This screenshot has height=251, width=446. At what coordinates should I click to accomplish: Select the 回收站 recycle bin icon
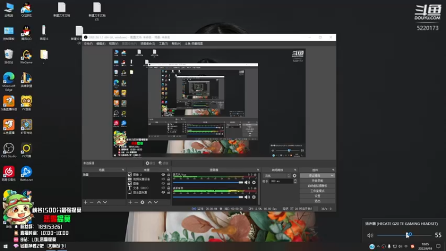pos(8,56)
